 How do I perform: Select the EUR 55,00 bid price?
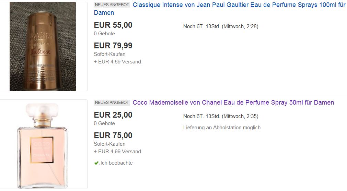tap(113, 25)
